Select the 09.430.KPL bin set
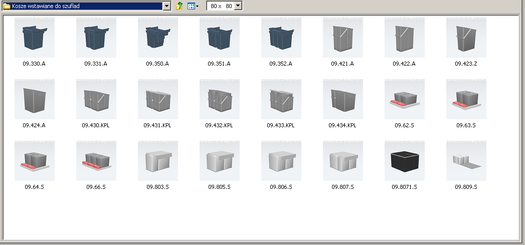The width and height of the screenshot is (525, 245). pyautogui.click(x=96, y=99)
